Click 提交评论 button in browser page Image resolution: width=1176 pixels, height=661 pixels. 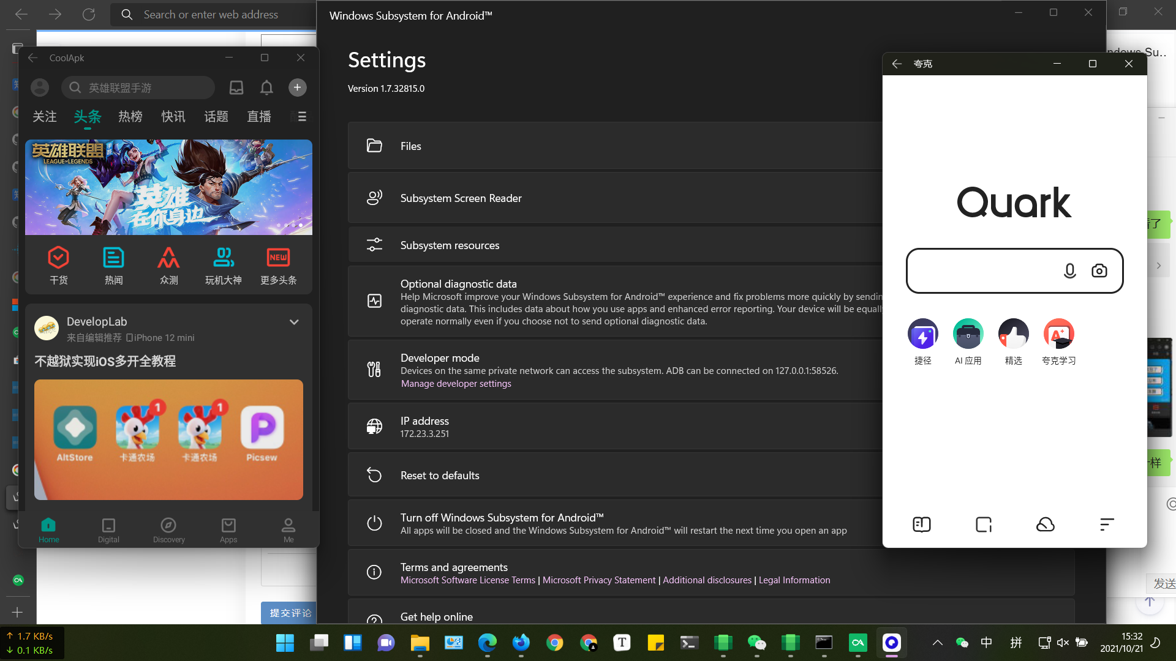point(289,613)
